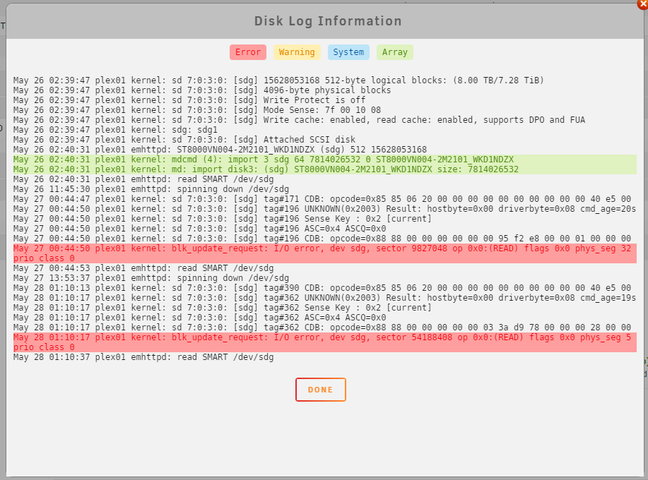Select the 'tag#362 UNKNOWN(0x2003)' log line
This screenshot has height=480, width=648.
point(324,298)
